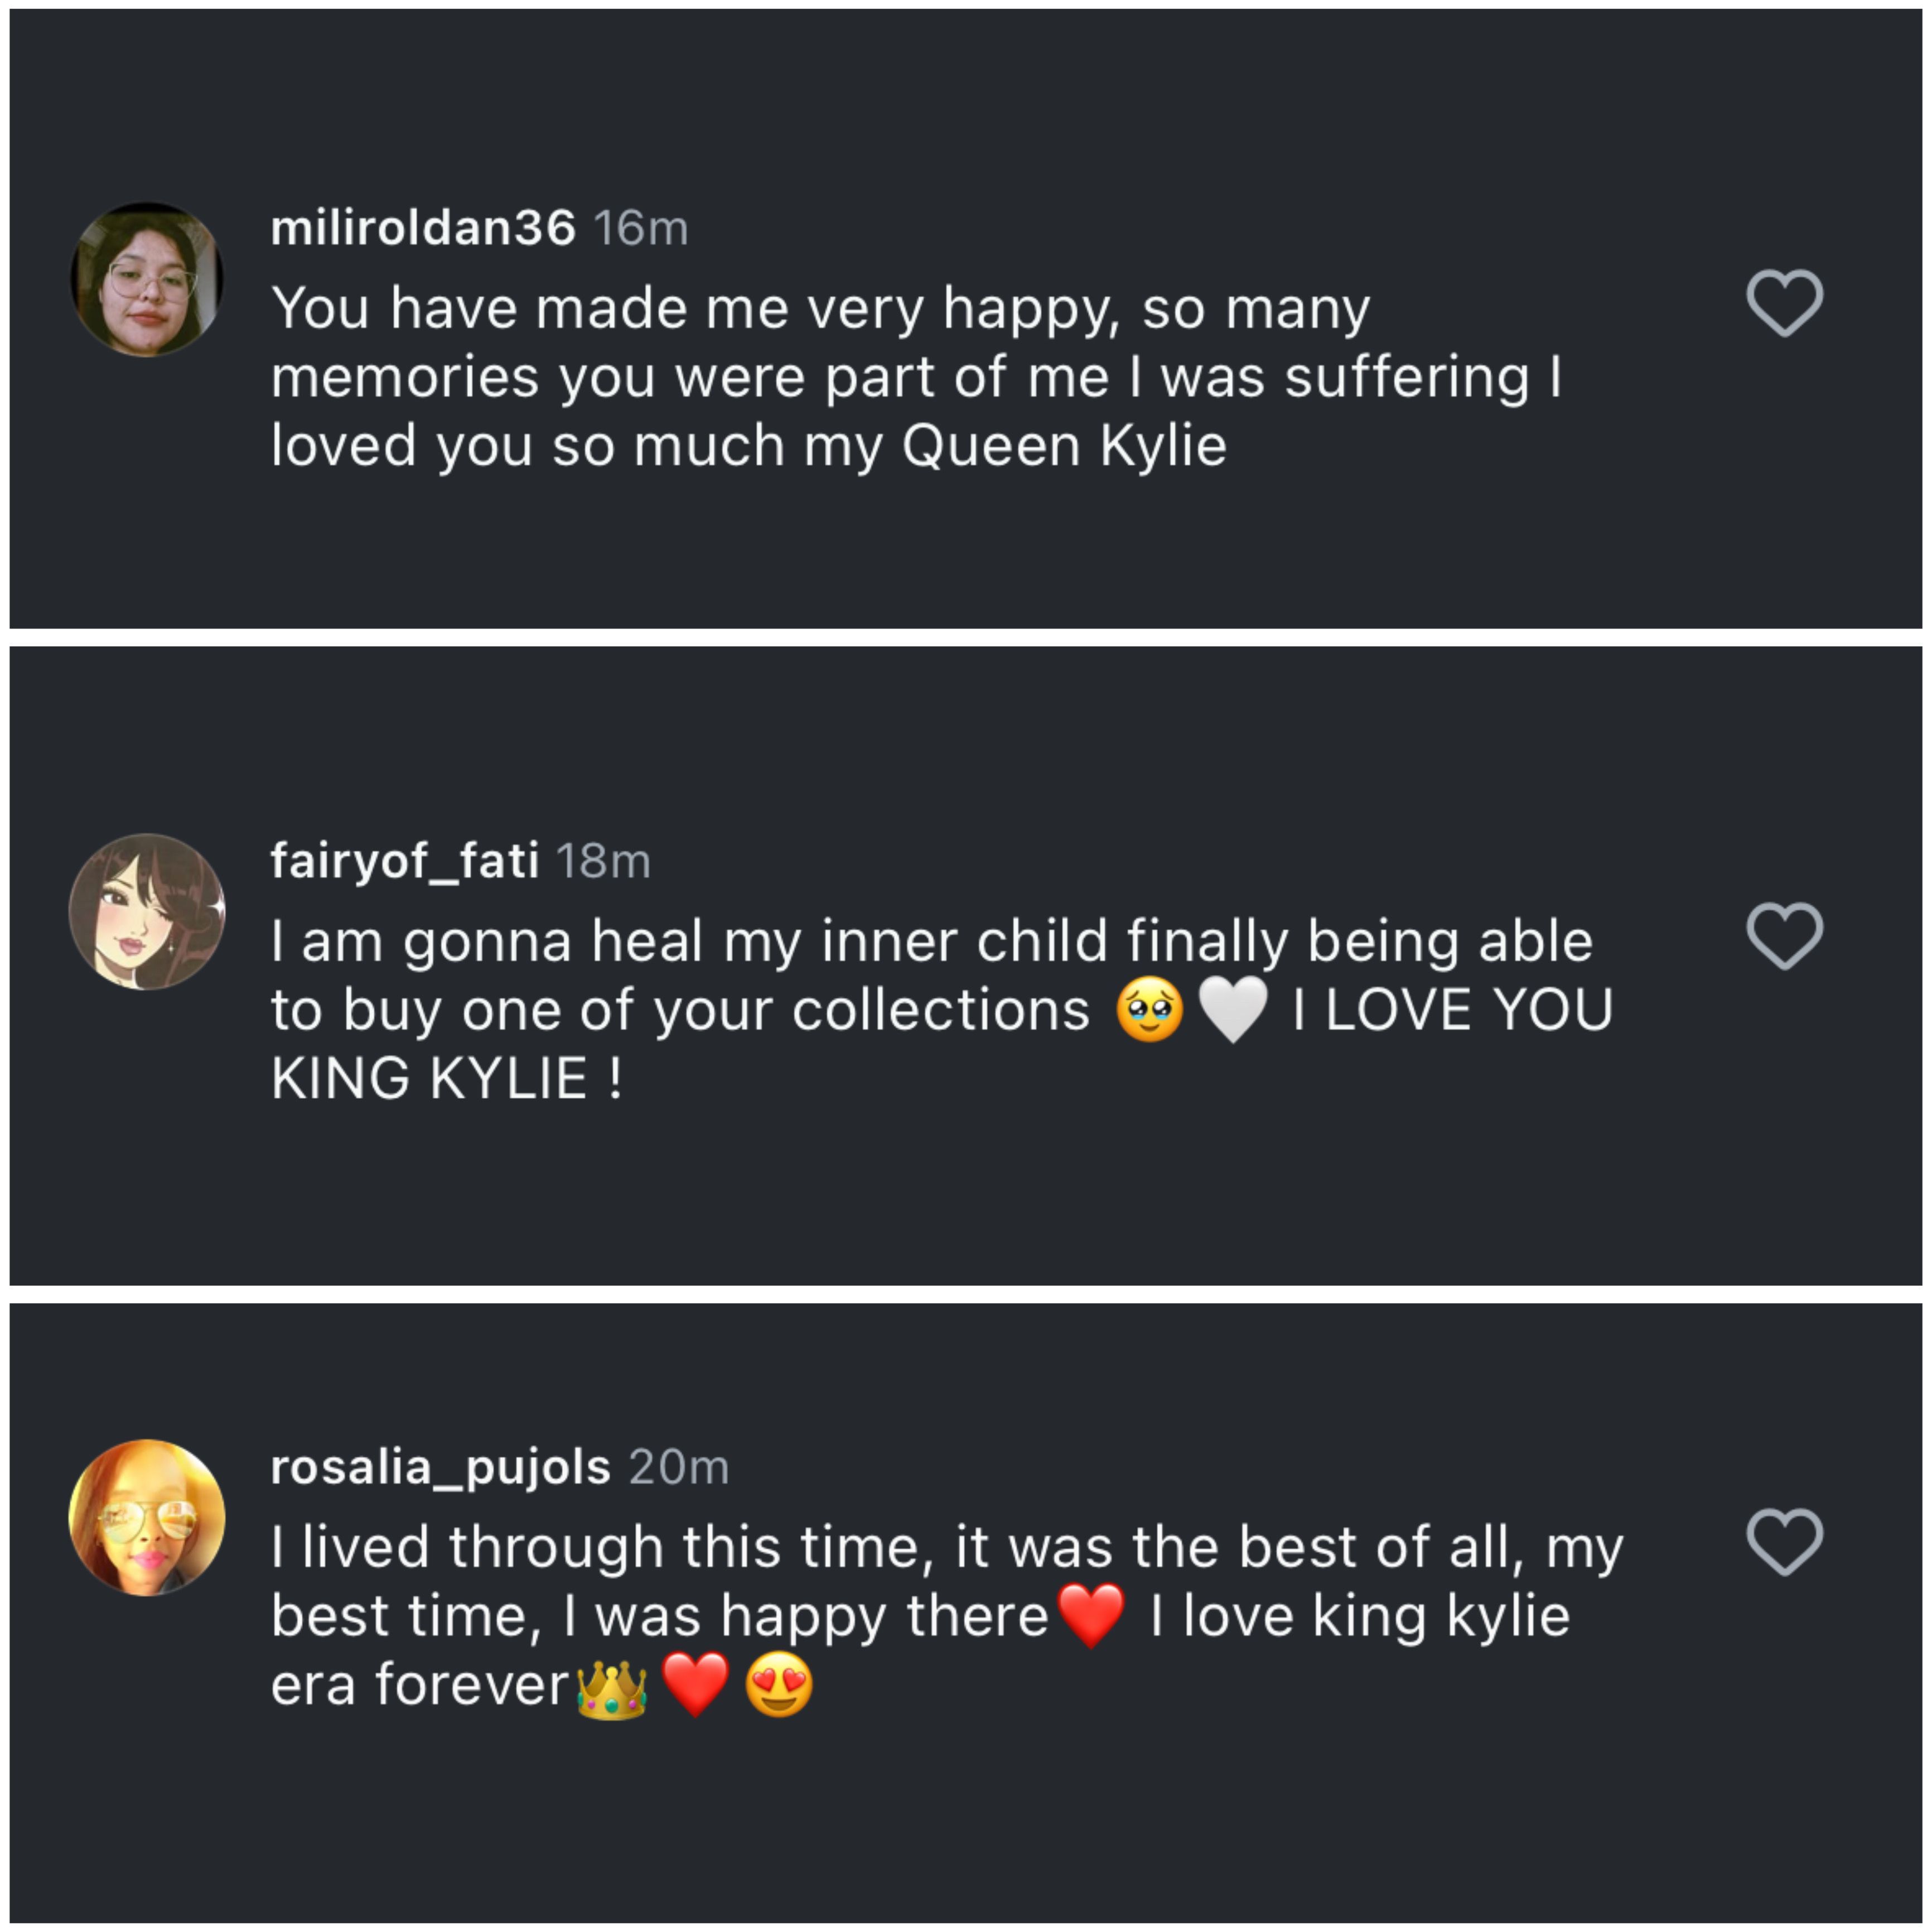Tap the heart on fairyof_fati's comment
1932x1932 pixels.
(1784, 936)
